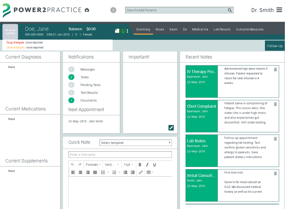Apply bold formatting in the Quick Note editor
285x209 pixels.
tap(140, 165)
